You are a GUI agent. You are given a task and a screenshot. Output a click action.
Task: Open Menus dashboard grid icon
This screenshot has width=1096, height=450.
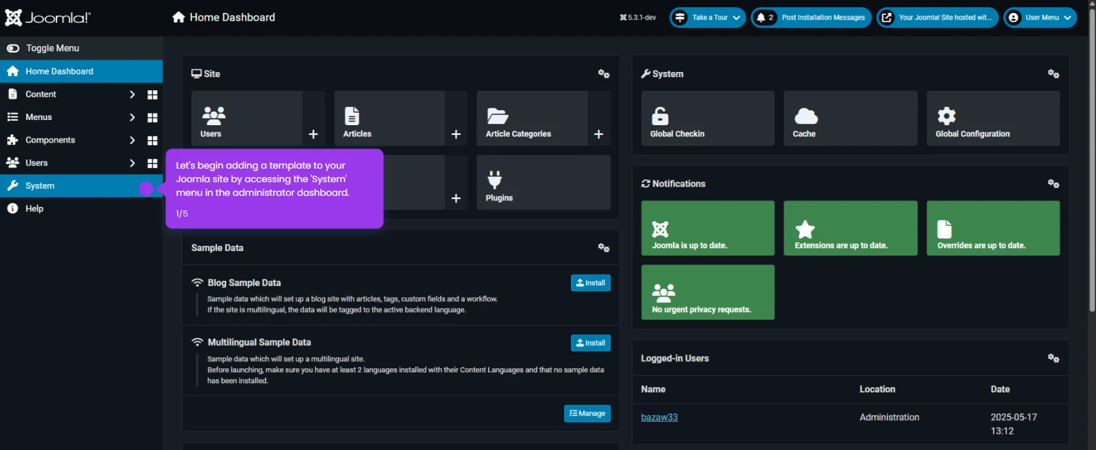click(152, 117)
